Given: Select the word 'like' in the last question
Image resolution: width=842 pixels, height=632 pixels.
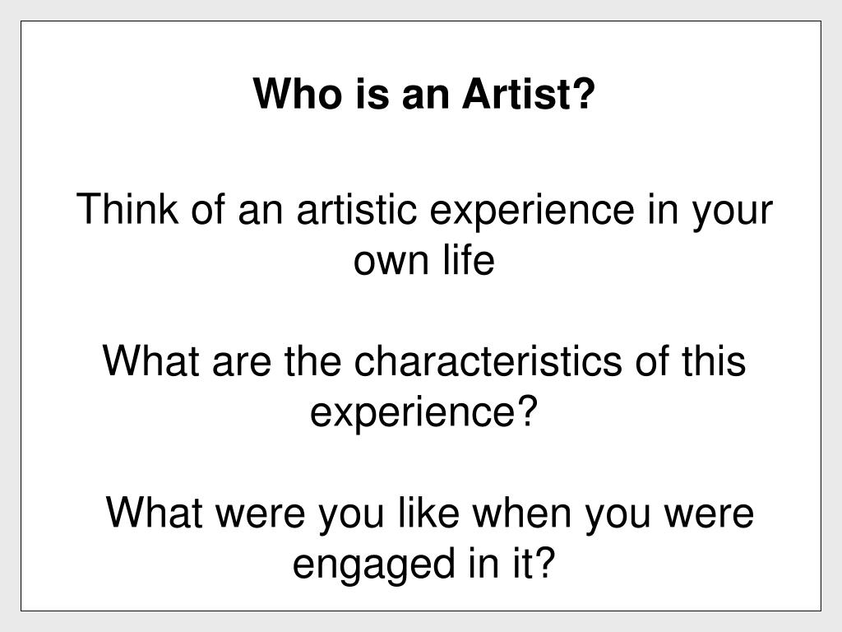Looking at the screenshot, I should [x=428, y=512].
